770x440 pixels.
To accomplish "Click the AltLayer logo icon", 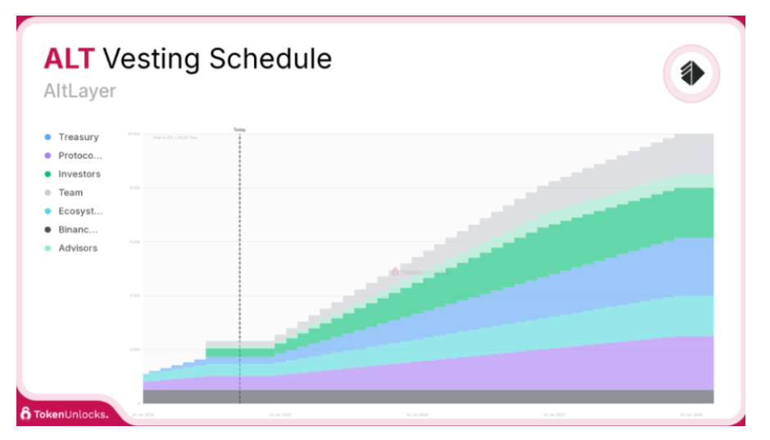I will tap(691, 74).
